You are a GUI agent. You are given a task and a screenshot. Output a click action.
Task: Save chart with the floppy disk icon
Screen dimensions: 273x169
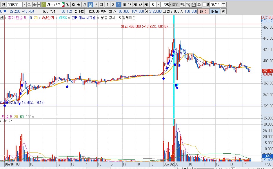(193, 5)
